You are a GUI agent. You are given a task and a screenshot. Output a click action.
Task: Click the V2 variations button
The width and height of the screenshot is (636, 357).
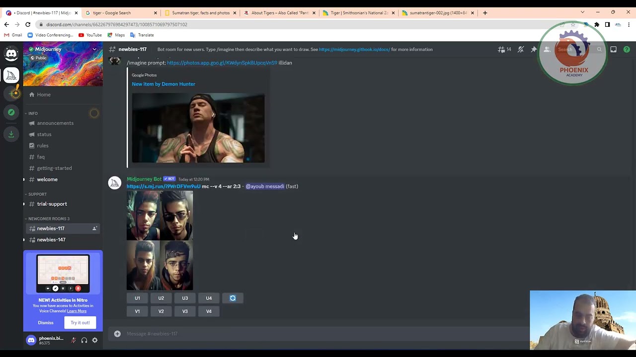point(161,311)
